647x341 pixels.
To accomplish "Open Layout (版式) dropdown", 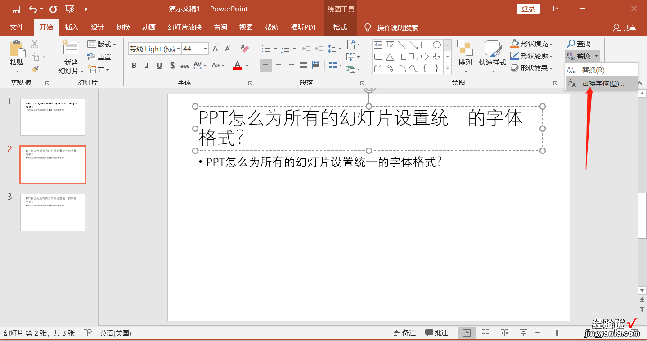I will click(102, 45).
